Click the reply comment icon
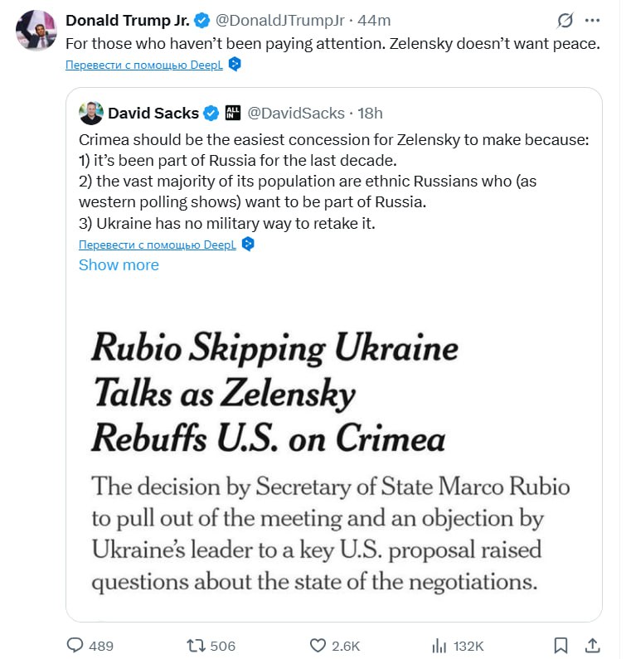Image resolution: width=631 pixels, height=659 pixels. (75, 645)
